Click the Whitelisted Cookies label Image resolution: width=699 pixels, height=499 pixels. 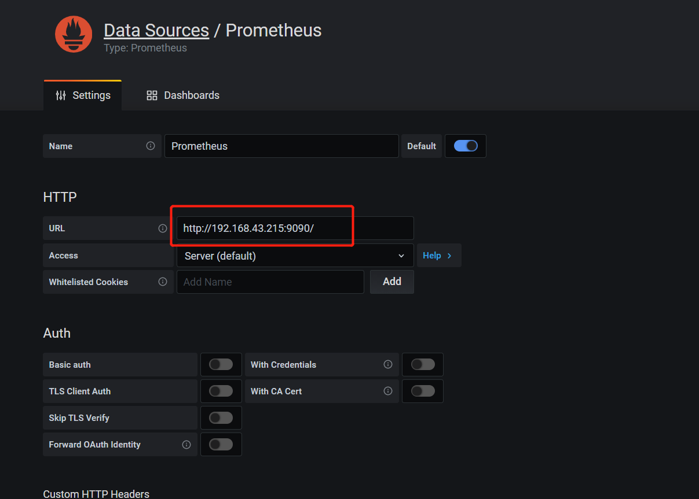click(x=89, y=282)
